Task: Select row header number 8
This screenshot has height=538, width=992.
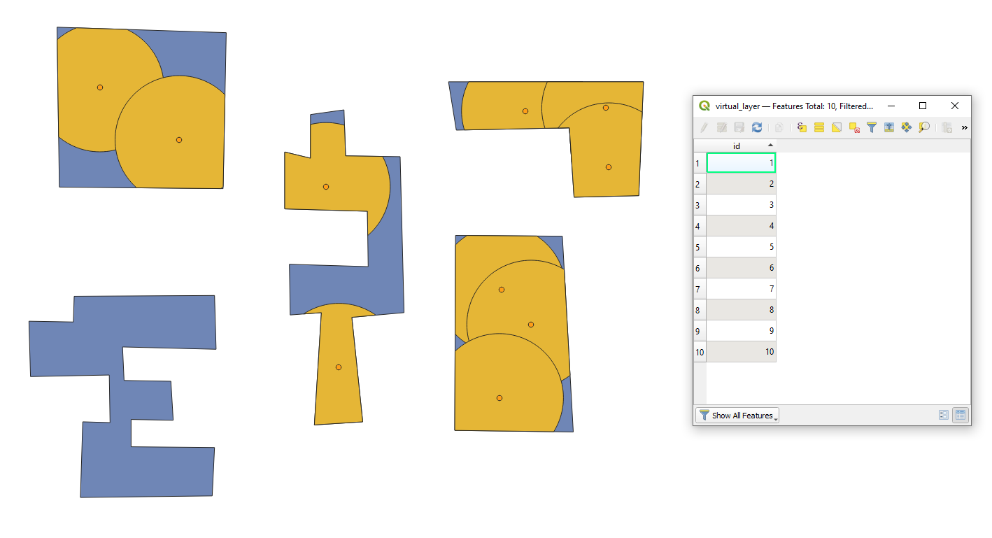Action: (x=700, y=310)
